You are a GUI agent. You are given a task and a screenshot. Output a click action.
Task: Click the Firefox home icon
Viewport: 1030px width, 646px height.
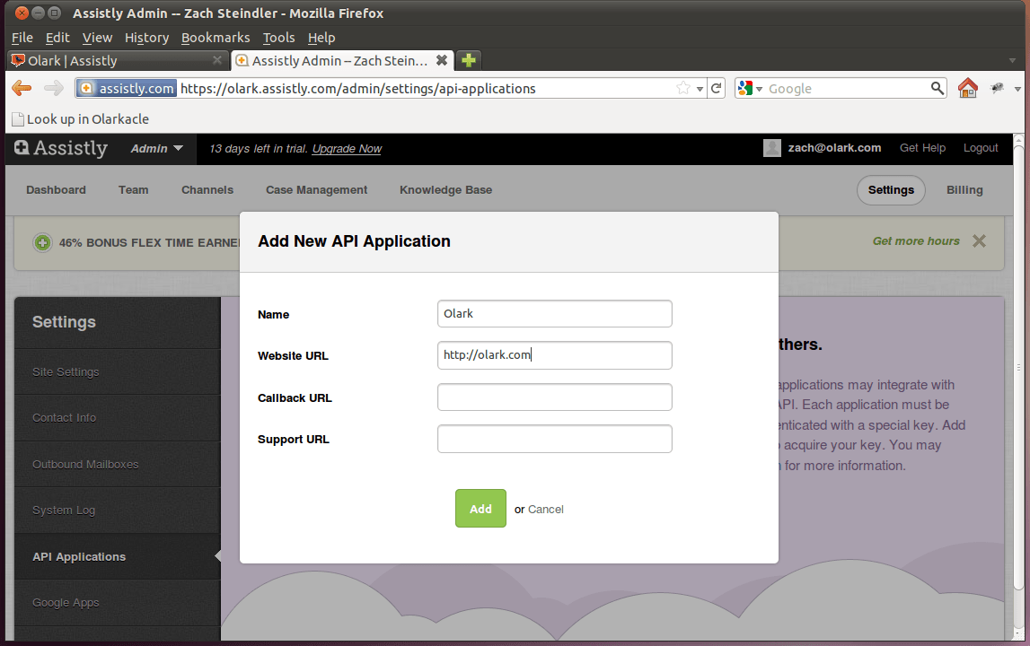[967, 88]
